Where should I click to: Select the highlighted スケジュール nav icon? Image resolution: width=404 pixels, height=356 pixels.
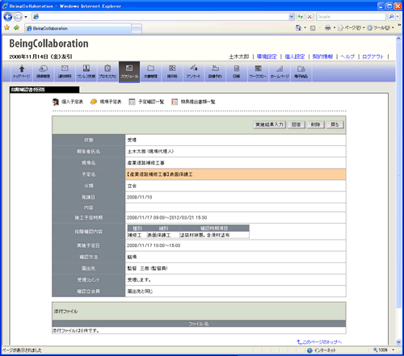(129, 72)
